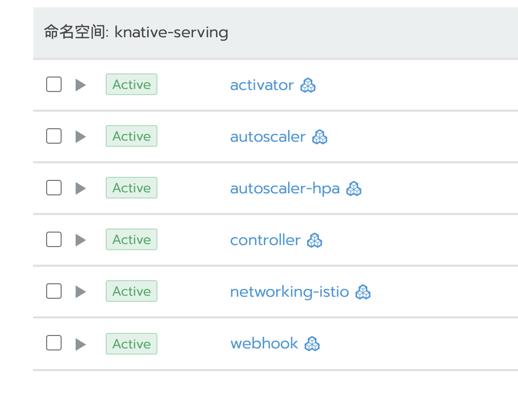Image resolution: width=518 pixels, height=397 pixels.
Task: Click the knative-serving namespace header
Action: coord(136,33)
